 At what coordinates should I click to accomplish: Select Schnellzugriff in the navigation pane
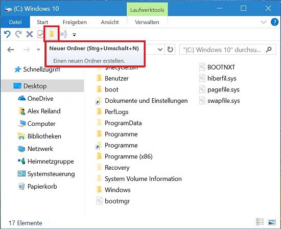click(41, 69)
